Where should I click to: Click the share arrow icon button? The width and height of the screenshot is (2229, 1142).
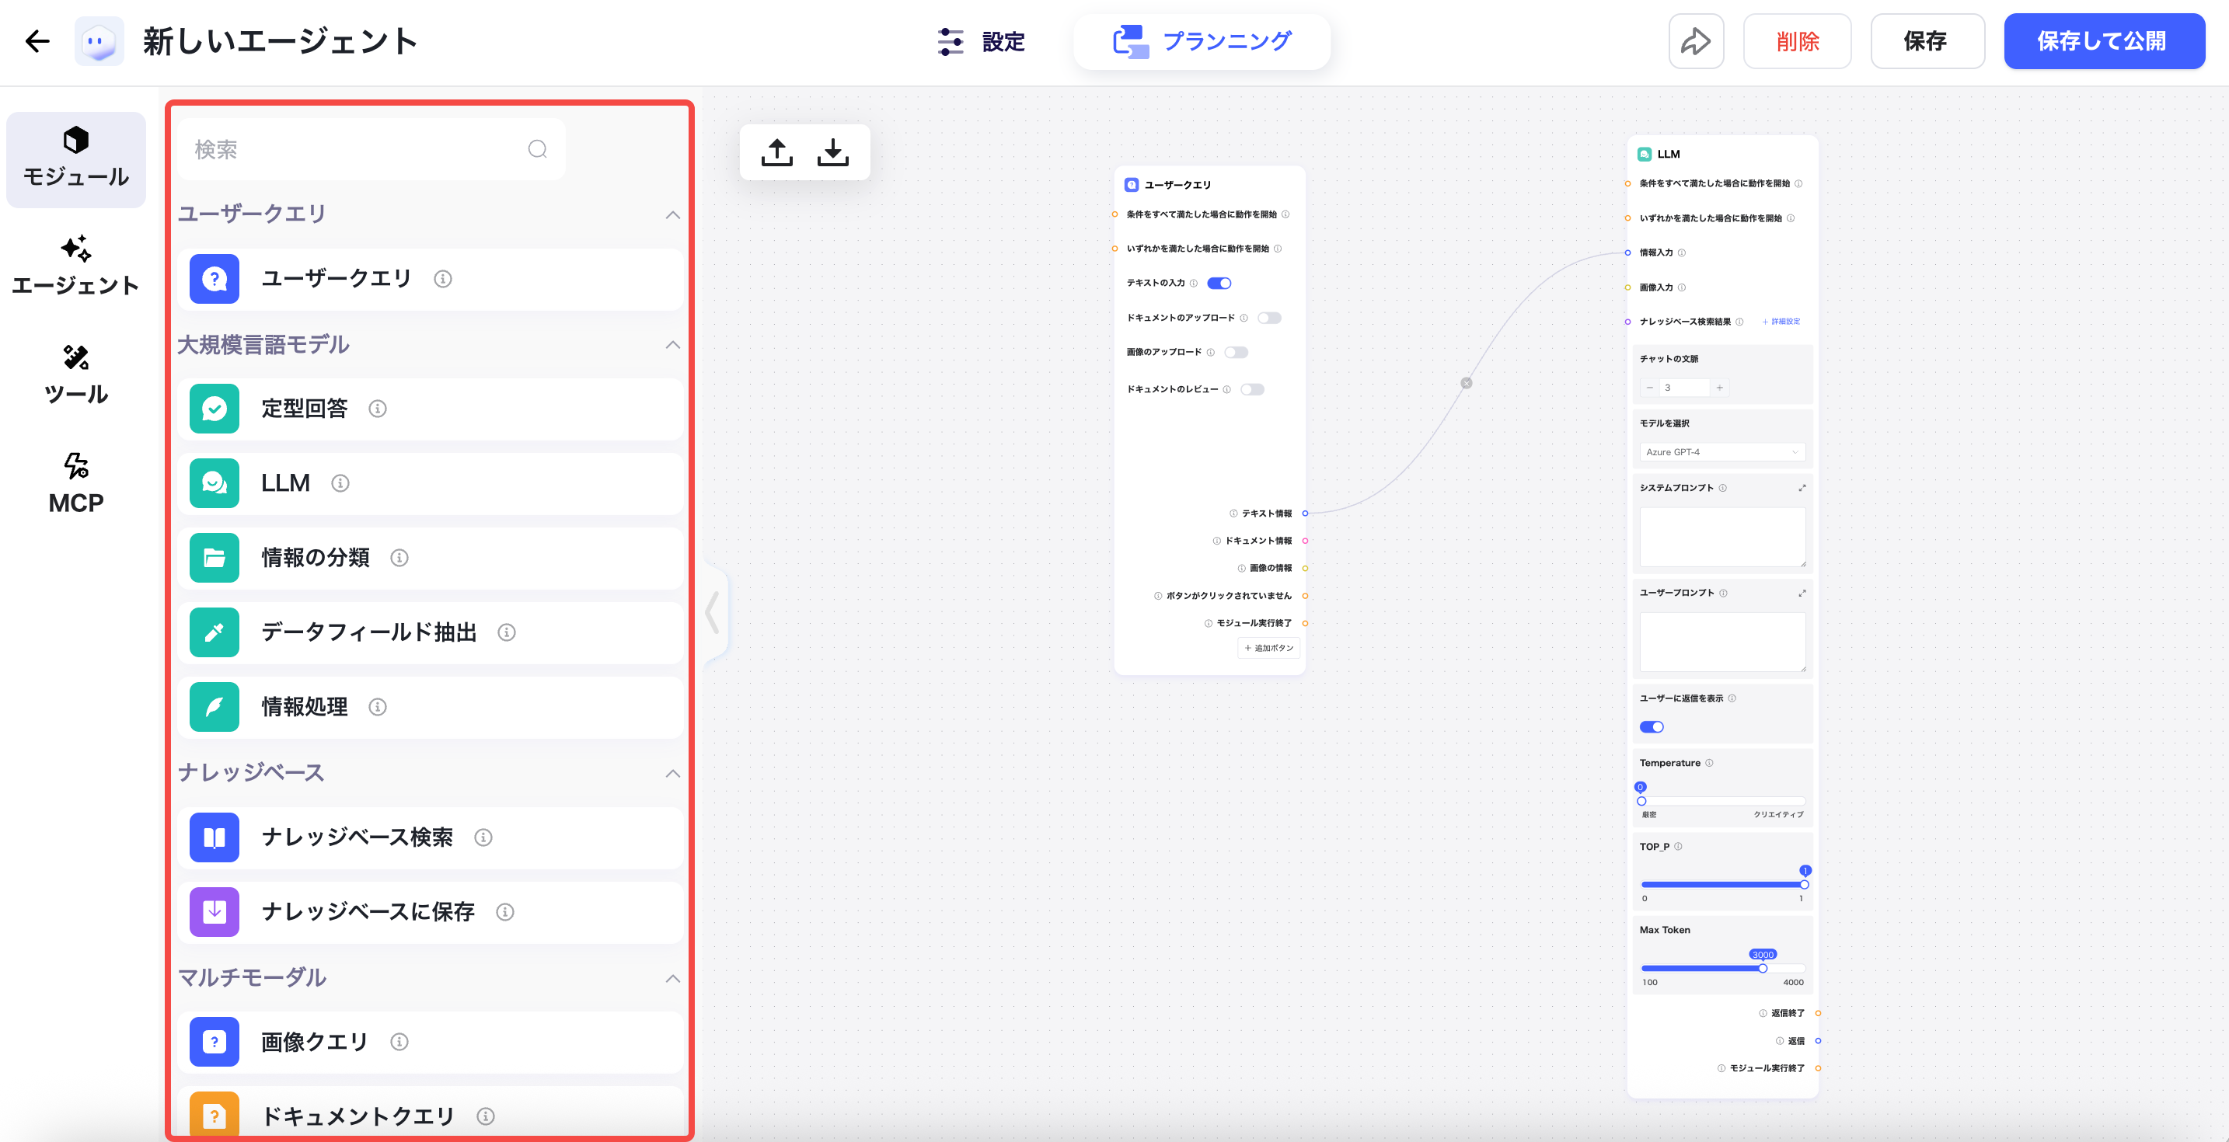(x=1695, y=40)
